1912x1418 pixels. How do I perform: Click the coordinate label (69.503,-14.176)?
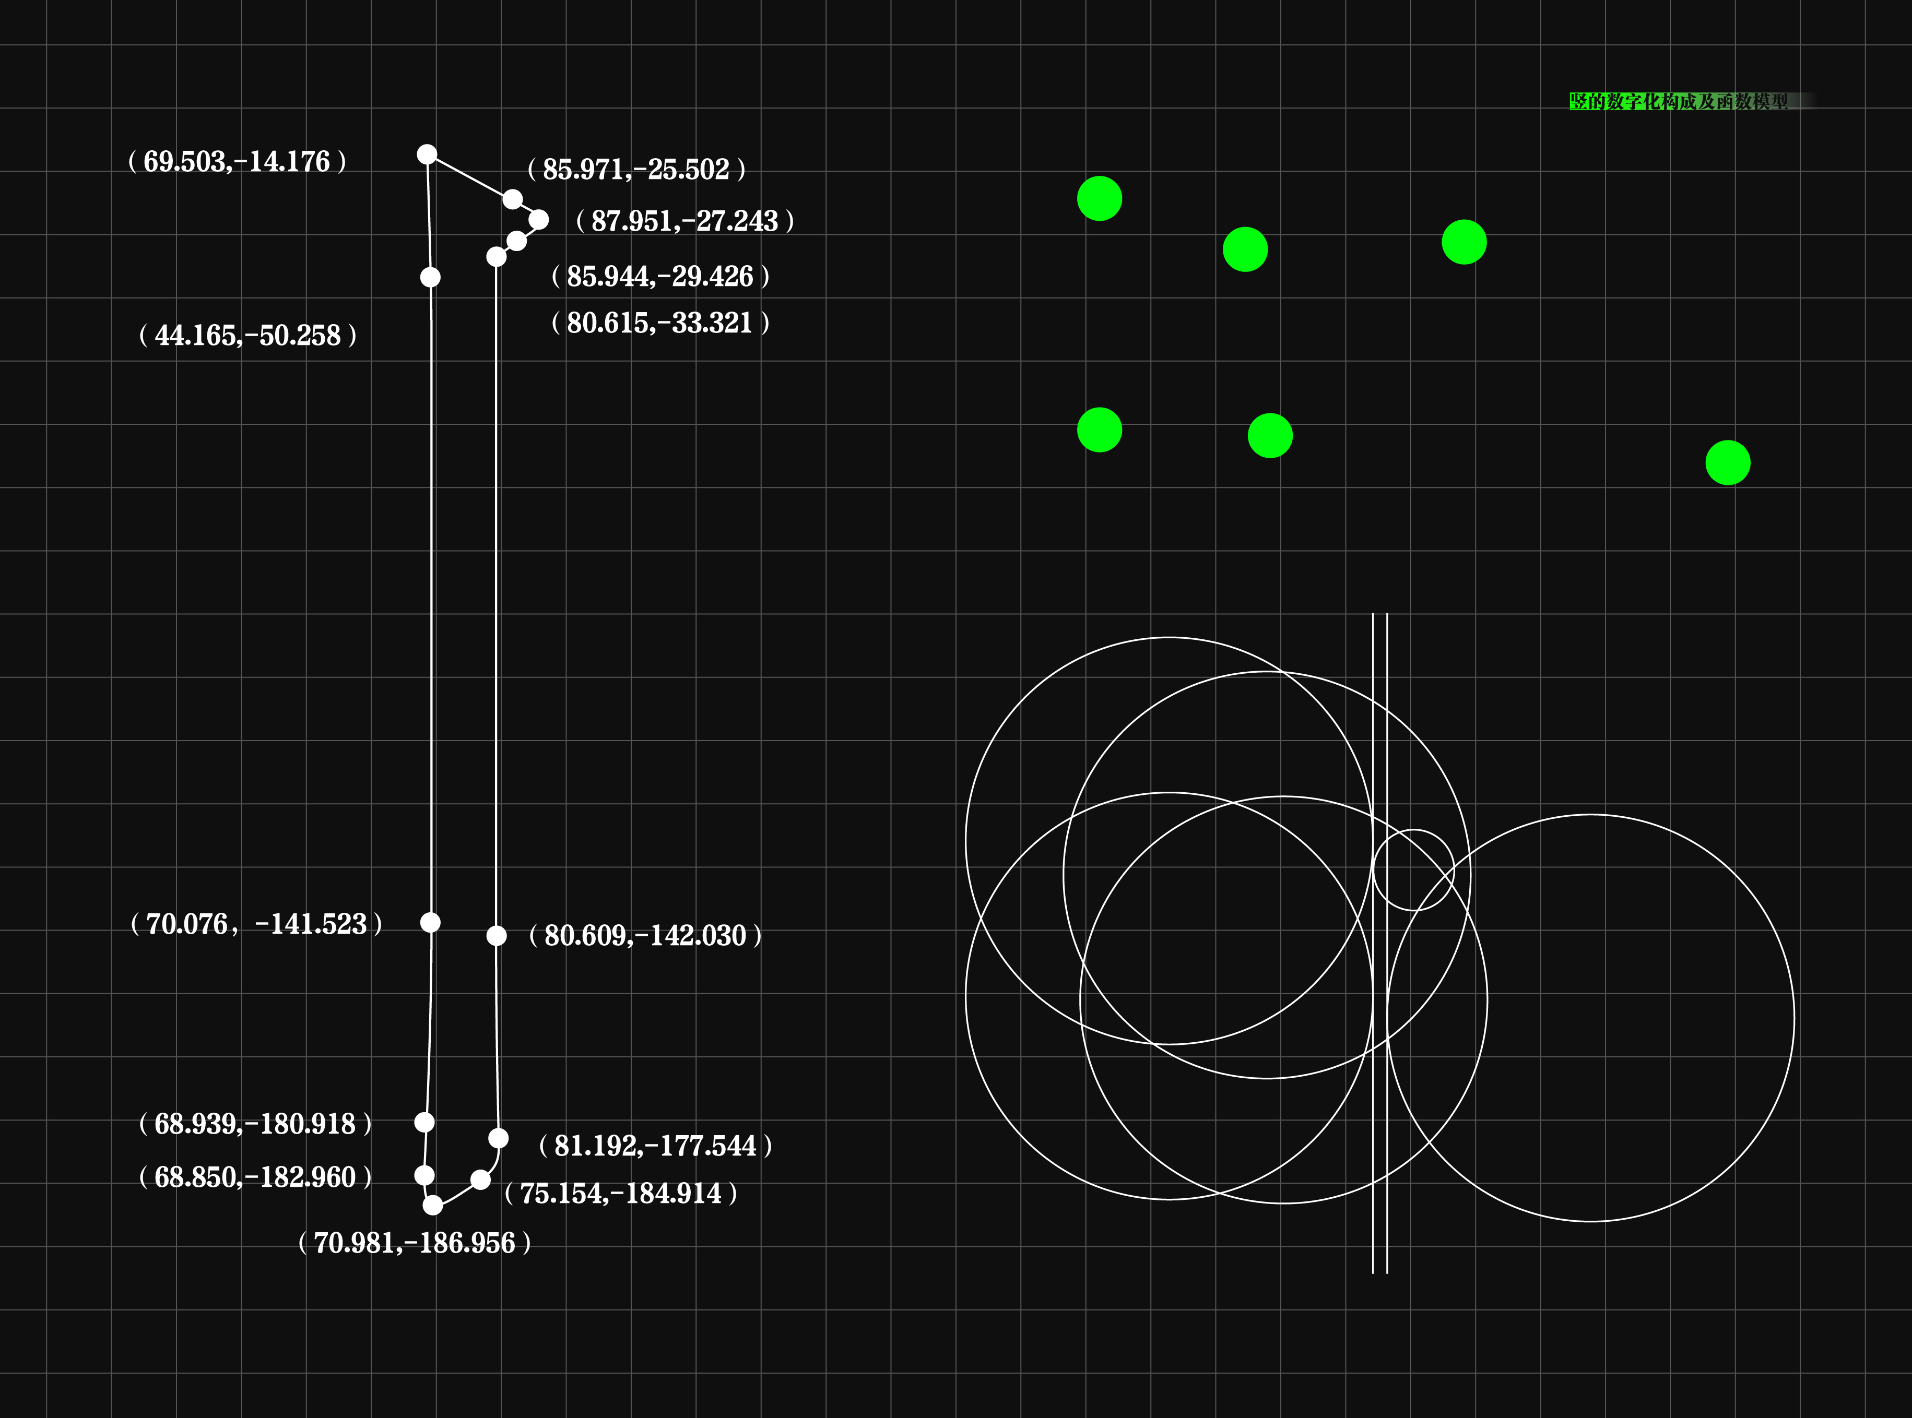(x=237, y=161)
